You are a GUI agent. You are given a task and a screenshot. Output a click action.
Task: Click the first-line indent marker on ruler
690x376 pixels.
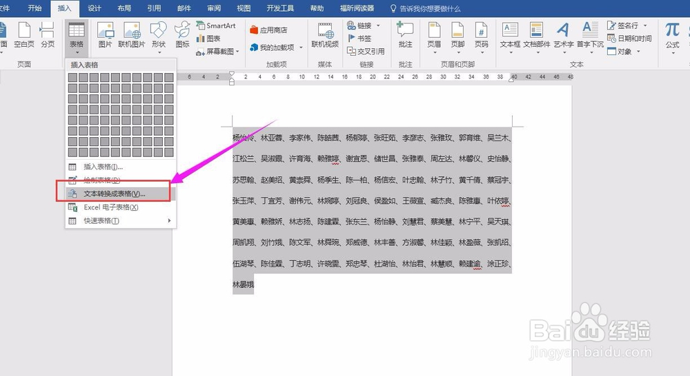tap(231, 74)
